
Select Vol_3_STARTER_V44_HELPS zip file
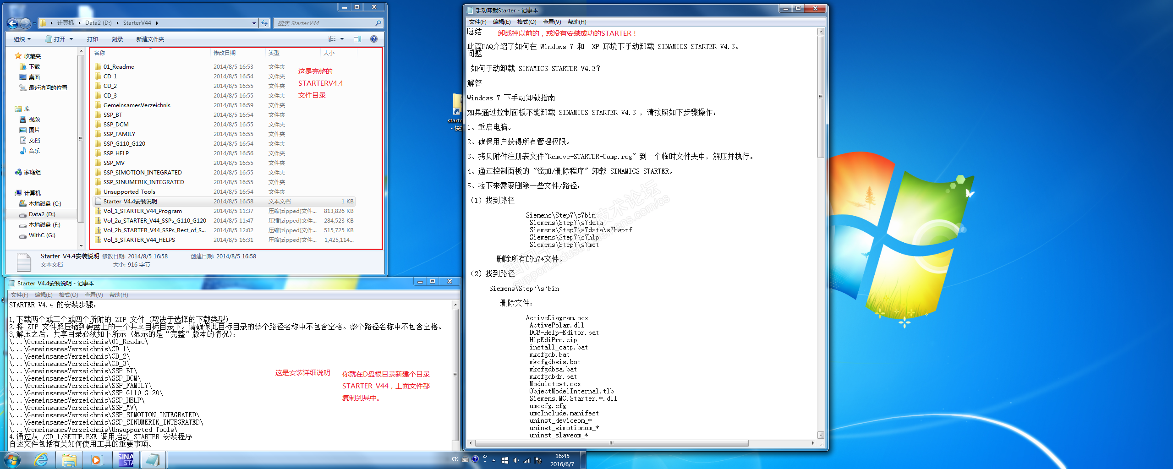click(x=139, y=240)
